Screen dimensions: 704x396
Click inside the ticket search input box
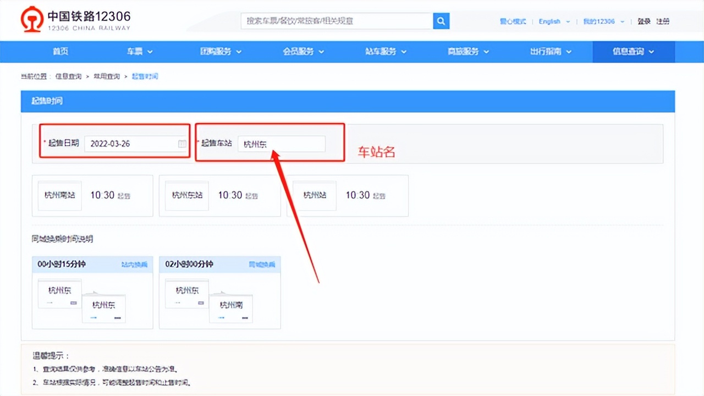pyautogui.click(x=335, y=20)
